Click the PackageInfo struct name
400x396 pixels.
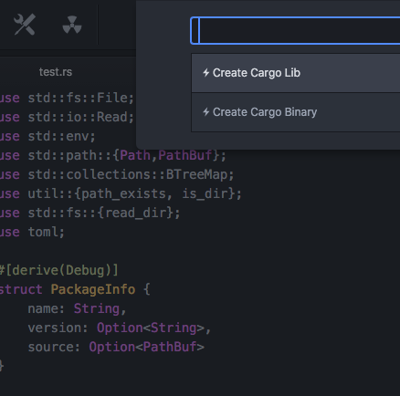(x=93, y=289)
